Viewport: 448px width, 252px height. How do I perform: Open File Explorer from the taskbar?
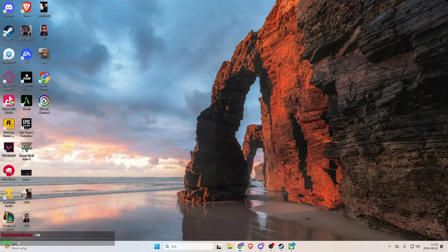coord(230,246)
